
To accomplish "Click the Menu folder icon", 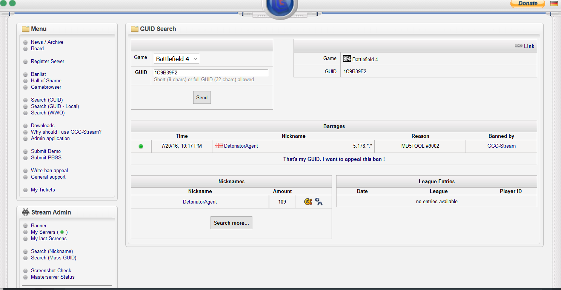I will (x=26, y=29).
